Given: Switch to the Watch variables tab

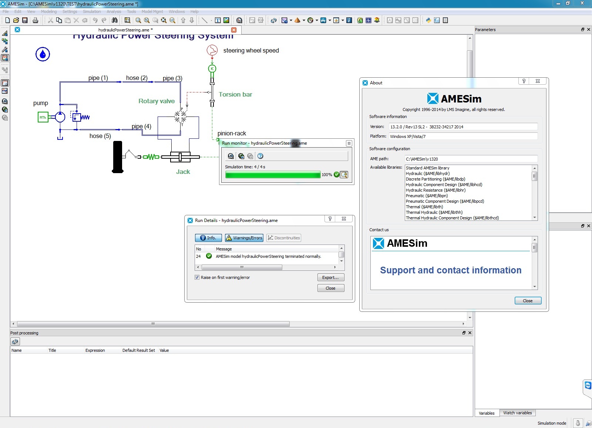Looking at the screenshot, I should pos(517,413).
